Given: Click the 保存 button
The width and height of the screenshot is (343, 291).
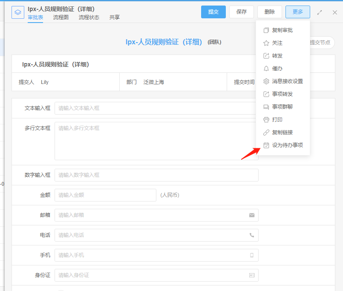Looking at the screenshot, I should click(x=242, y=12).
